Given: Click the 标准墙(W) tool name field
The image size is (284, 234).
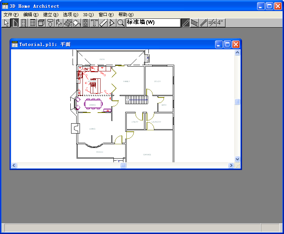Looking at the screenshot, I should click(153, 22).
